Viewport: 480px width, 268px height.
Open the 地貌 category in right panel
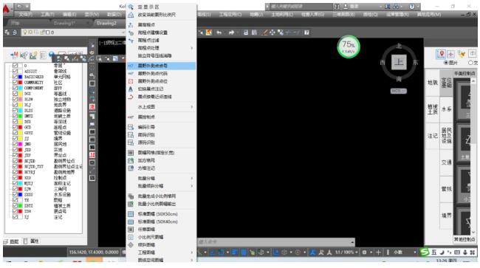[433, 83]
